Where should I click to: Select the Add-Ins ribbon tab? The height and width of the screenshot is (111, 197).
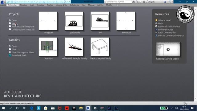tap(100, 5)
